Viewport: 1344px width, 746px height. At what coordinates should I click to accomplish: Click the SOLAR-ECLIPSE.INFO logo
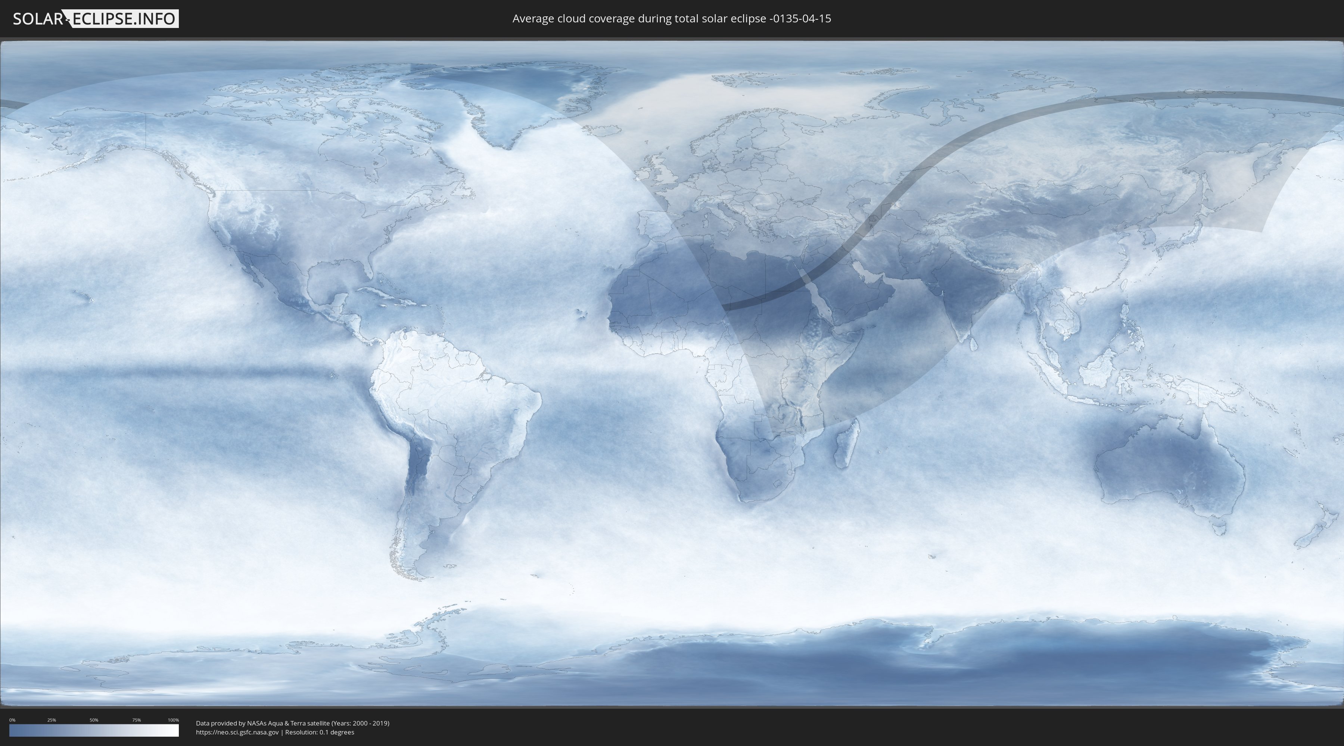tap(96, 19)
